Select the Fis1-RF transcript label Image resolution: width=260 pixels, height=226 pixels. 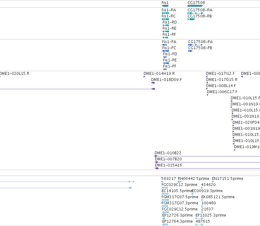point(169,35)
